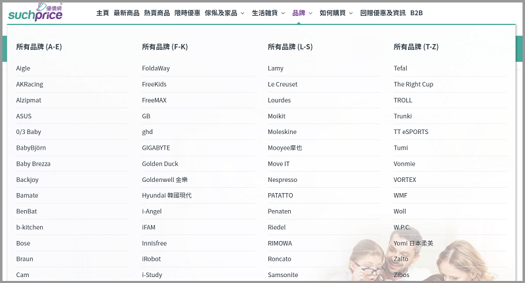This screenshot has height=283, width=525.
Task: Choose the Riedel brand
Action: point(277,227)
